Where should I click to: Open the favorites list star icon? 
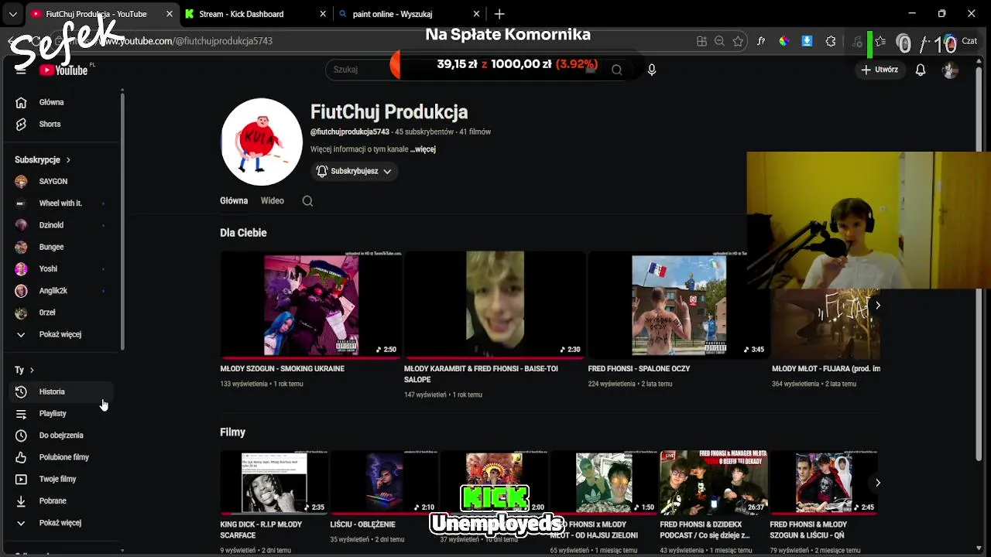pyautogui.click(x=880, y=41)
